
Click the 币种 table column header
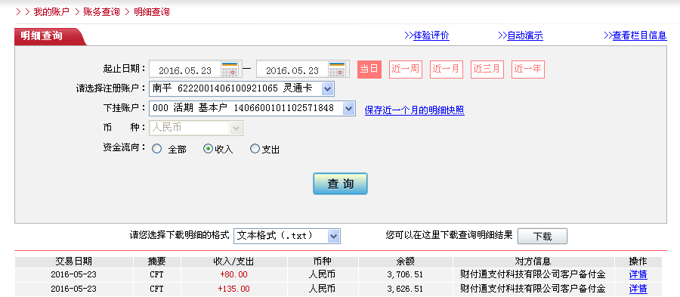point(322,261)
